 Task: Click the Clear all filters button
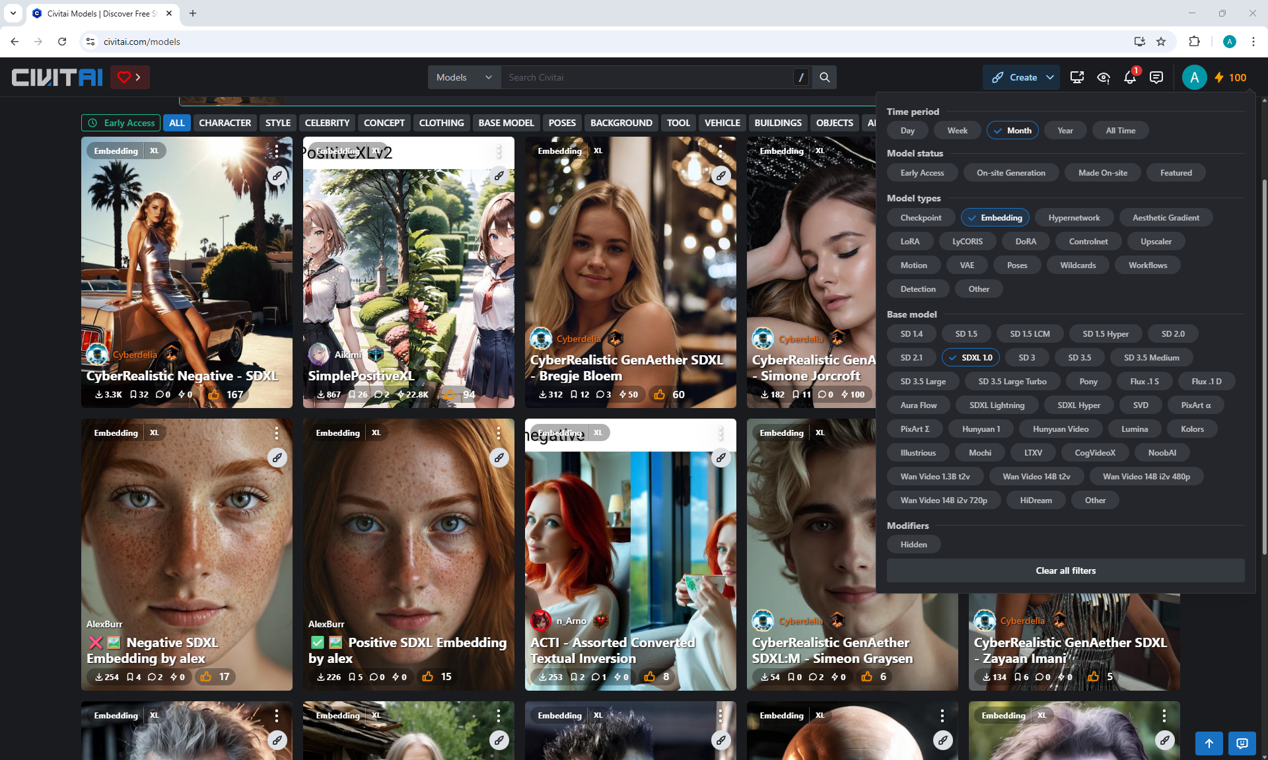coord(1065,570)
